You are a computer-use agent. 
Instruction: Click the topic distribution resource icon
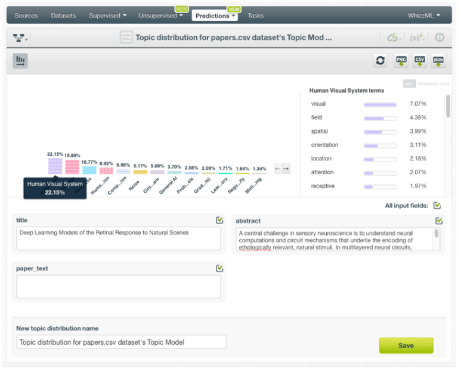(x=126, y=38)
